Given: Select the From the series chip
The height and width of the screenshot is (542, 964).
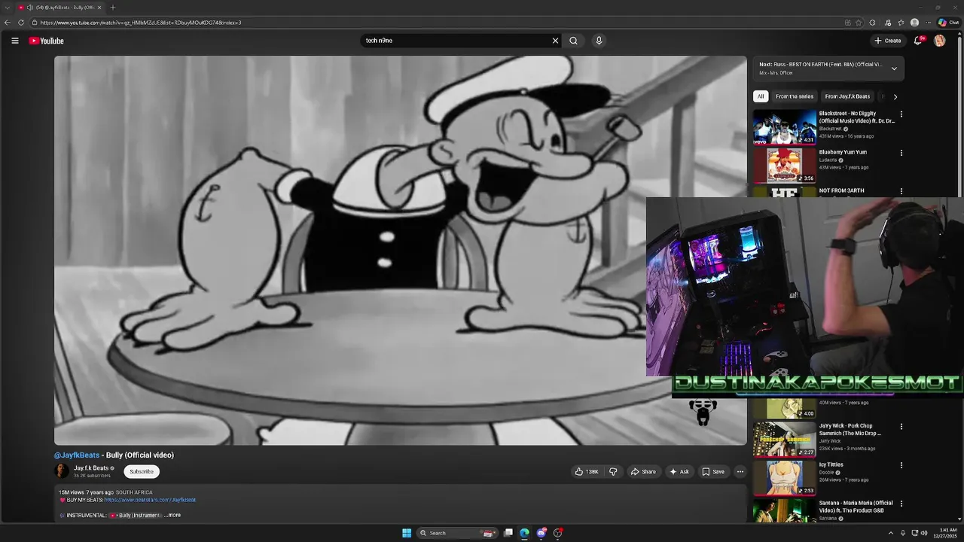Looking at the screenshot, I should 795,96.
